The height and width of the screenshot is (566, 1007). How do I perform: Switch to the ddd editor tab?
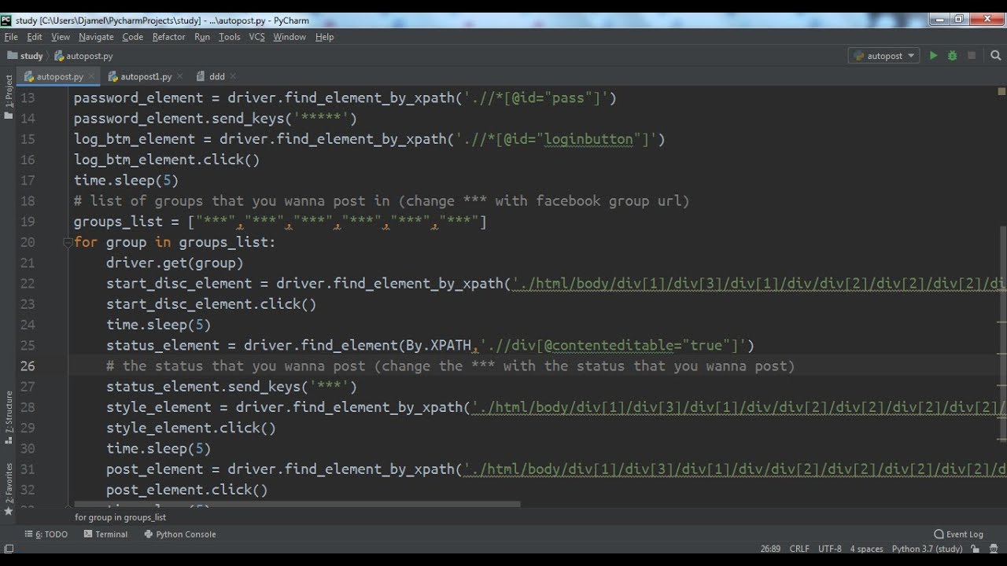click(x=216, y=76)
